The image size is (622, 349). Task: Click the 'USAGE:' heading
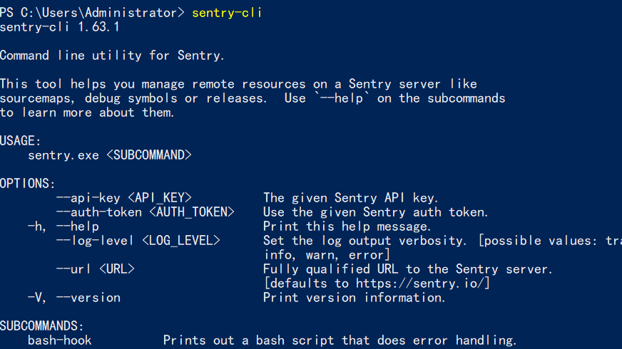pos(20,141)
